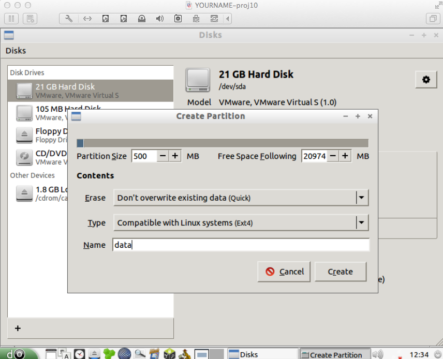Click the sharing sync icon in VMware toolbar
Viewport: 443px width, 359px height.
pyautogui.click(x=214, y=19)
